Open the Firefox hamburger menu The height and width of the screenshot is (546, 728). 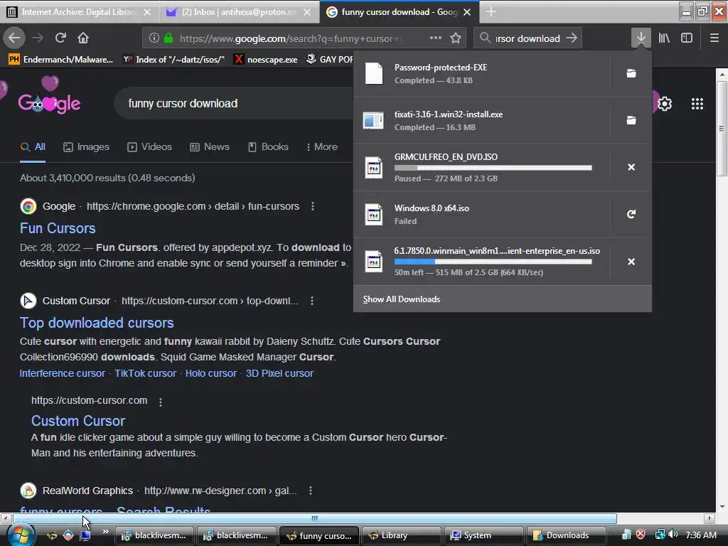click(x=714, y=38)
